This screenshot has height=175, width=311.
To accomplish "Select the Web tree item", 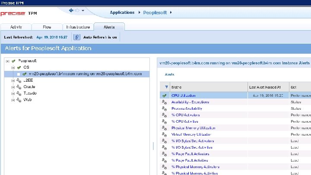I will tap(27, 100).
